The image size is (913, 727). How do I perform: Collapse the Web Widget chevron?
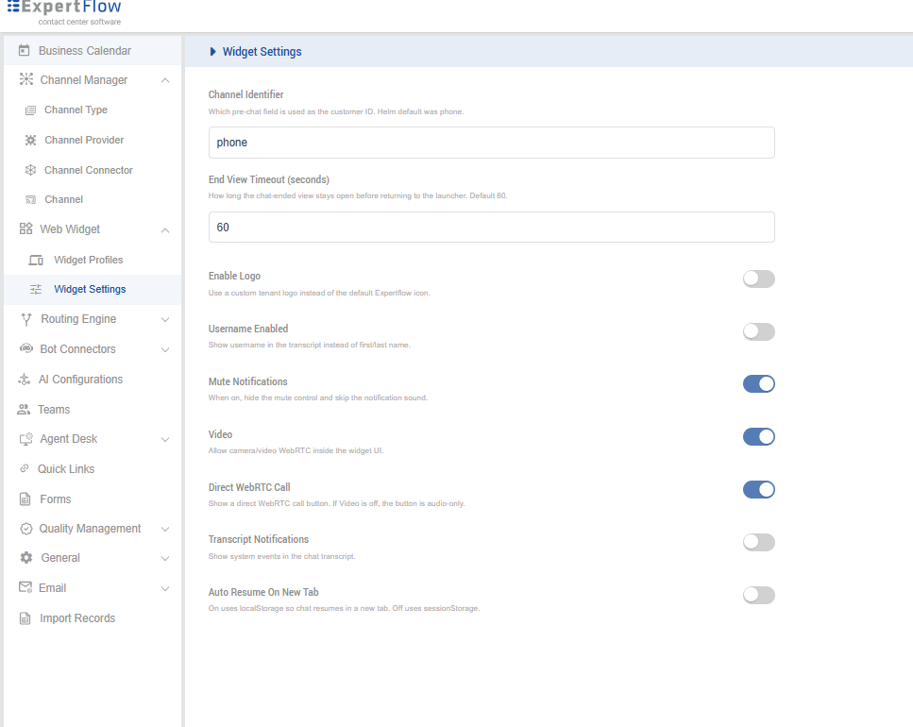[x=165, y=230]
